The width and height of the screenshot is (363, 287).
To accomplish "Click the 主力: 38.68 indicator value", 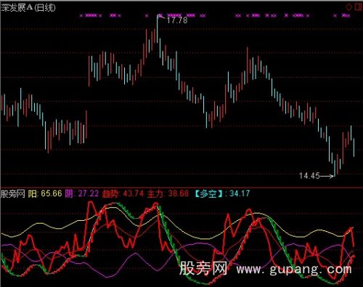I will pos(168,193).
